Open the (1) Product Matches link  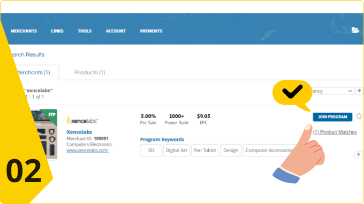tap(335, 132)
